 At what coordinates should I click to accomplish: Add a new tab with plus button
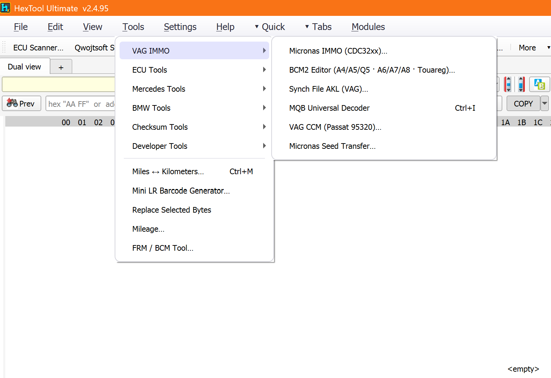(x=61, y=67)
